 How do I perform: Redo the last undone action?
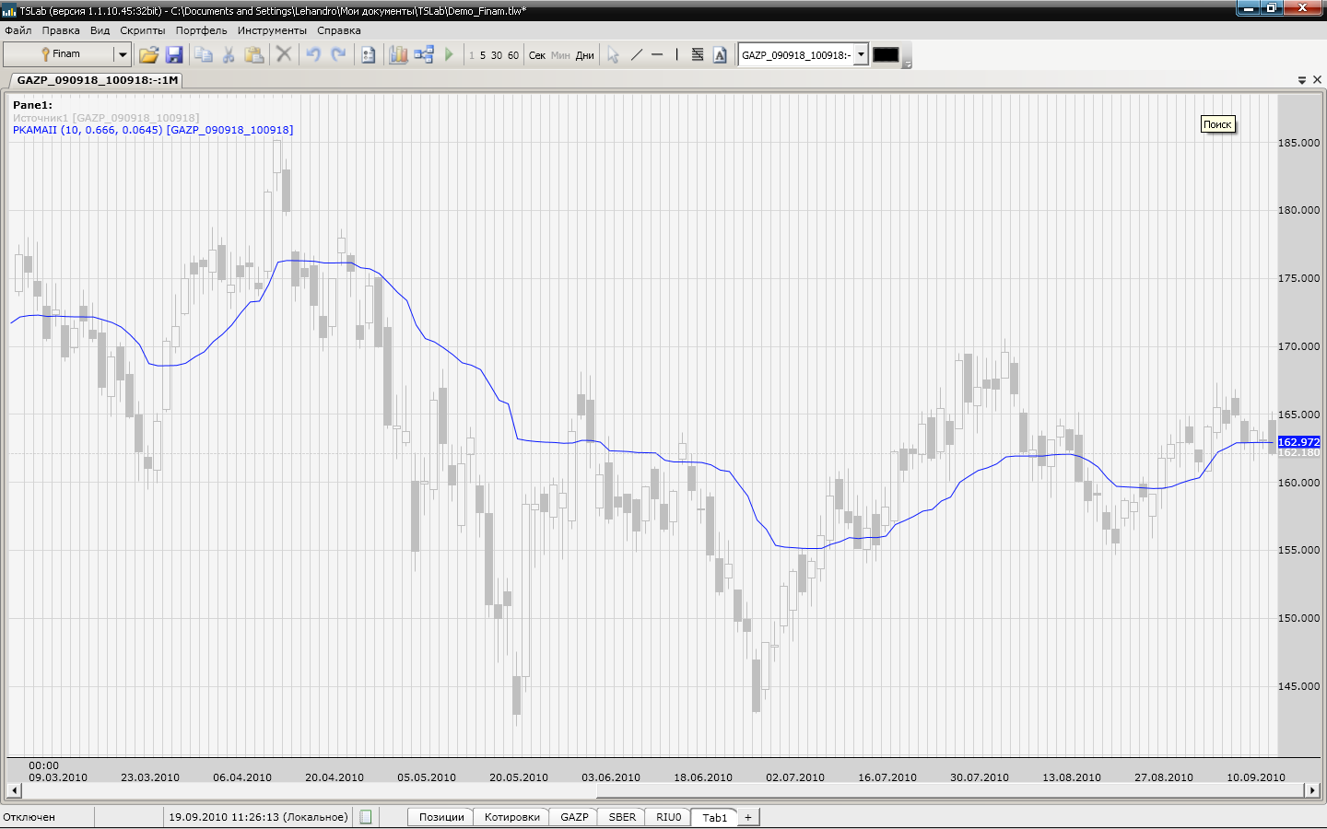[x=338, y=54]
